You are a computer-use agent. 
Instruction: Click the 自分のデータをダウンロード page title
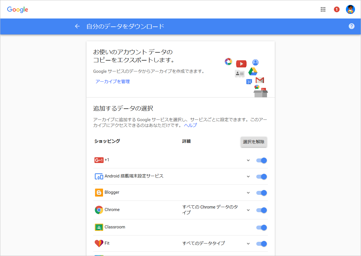126,26
